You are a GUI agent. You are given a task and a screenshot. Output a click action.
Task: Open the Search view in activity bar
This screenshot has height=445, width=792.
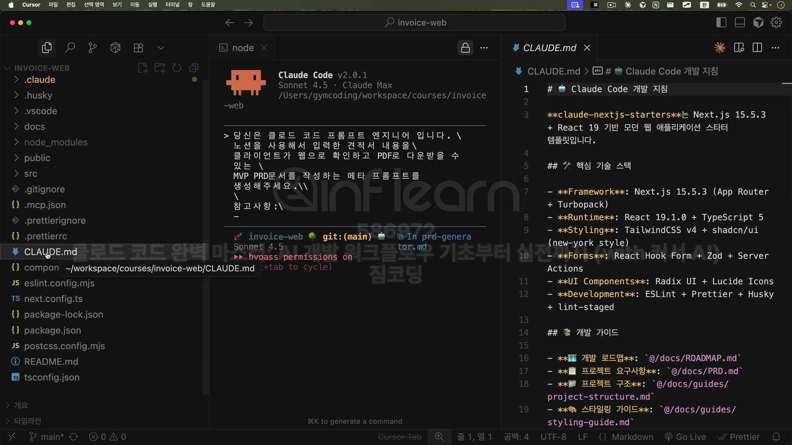tap(70, 48)
